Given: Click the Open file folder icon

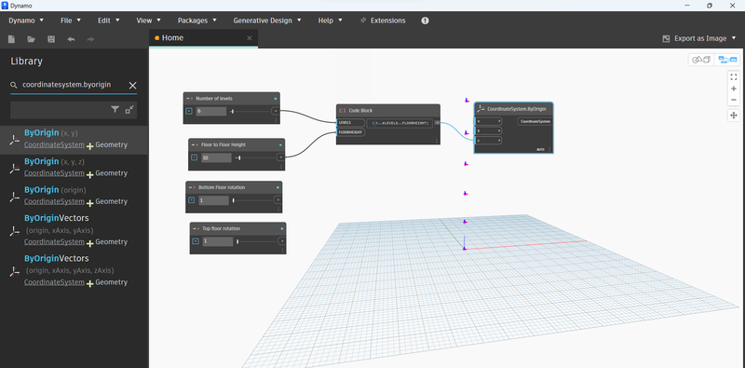Looking at the screenshot, I should pyautogui.click(x=32, y=39).
